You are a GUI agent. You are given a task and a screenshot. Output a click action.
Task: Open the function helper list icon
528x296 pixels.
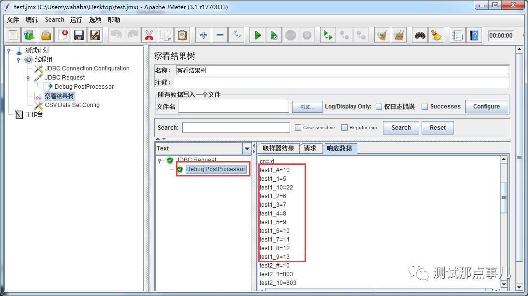(x=457, y=35)
